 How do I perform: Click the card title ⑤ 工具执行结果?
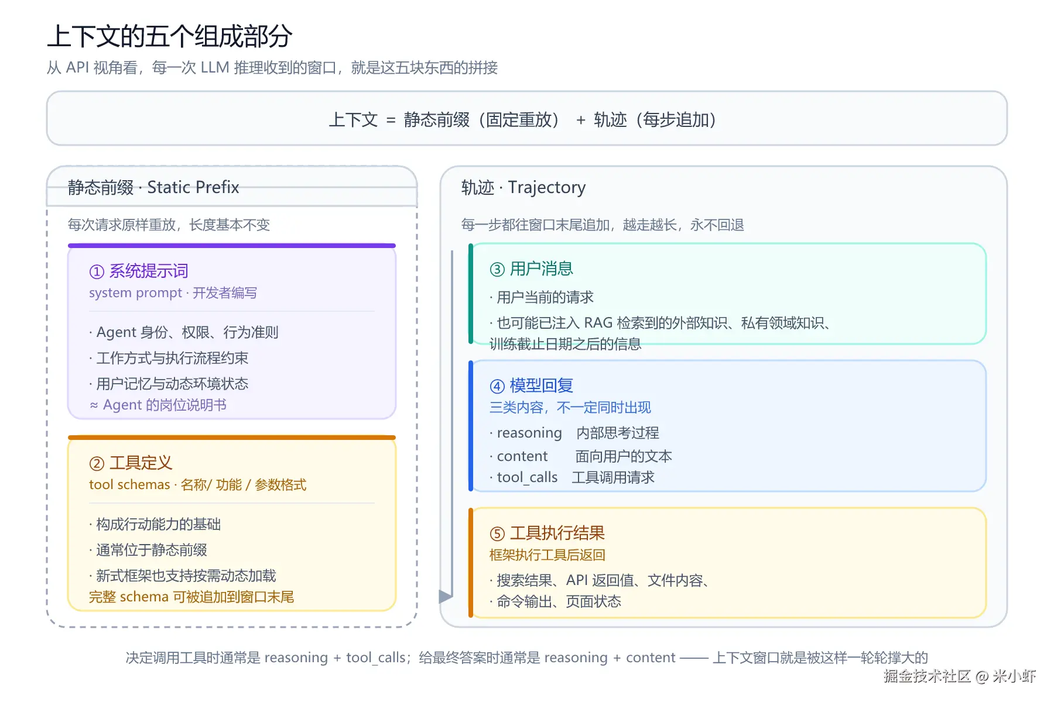point(547,533)
